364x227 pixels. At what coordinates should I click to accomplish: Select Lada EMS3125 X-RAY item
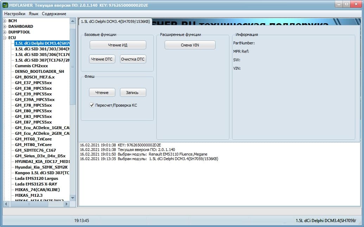(36, 184)
